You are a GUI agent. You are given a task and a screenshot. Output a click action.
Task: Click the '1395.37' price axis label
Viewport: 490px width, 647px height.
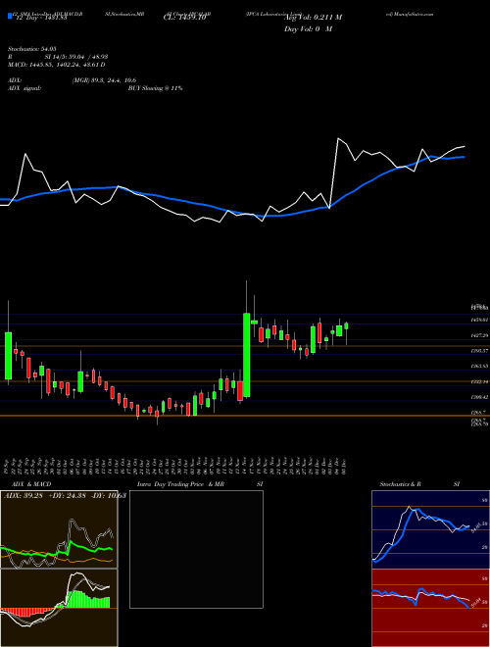click(x=480, y=351)
